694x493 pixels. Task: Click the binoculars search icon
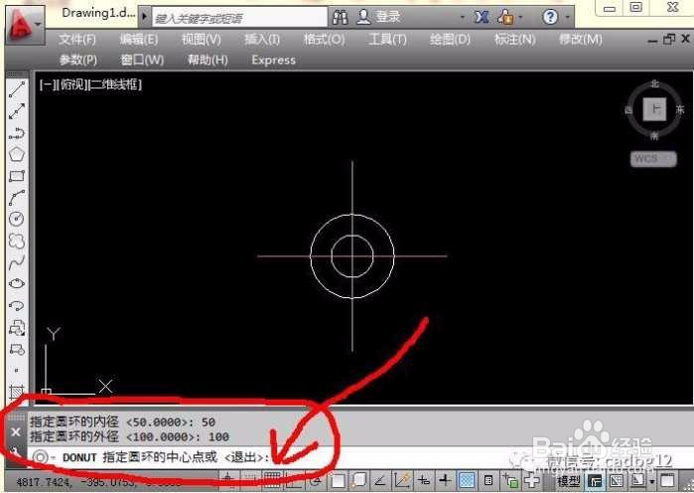pyautogui.click(x=340, y=17)
